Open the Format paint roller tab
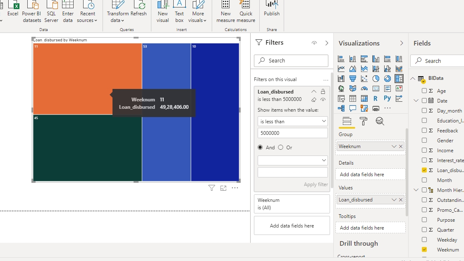This screenshot has width=464, height=261. click(x=364, y=121)
